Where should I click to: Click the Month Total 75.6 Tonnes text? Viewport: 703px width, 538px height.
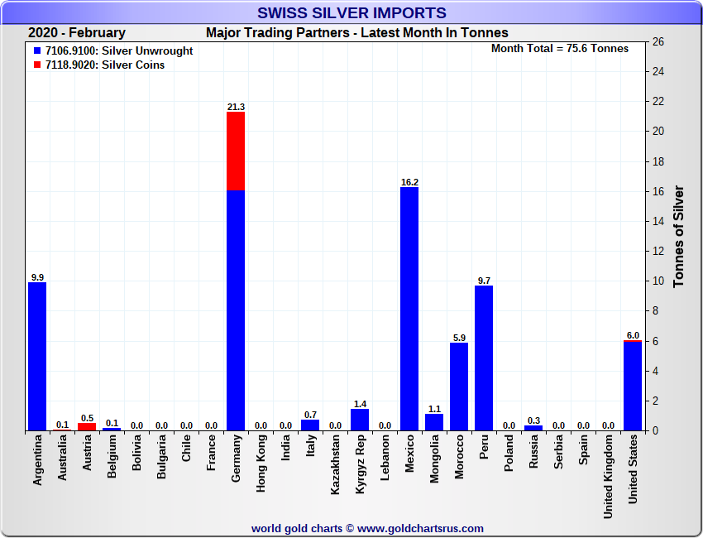[x=559, y=49]
